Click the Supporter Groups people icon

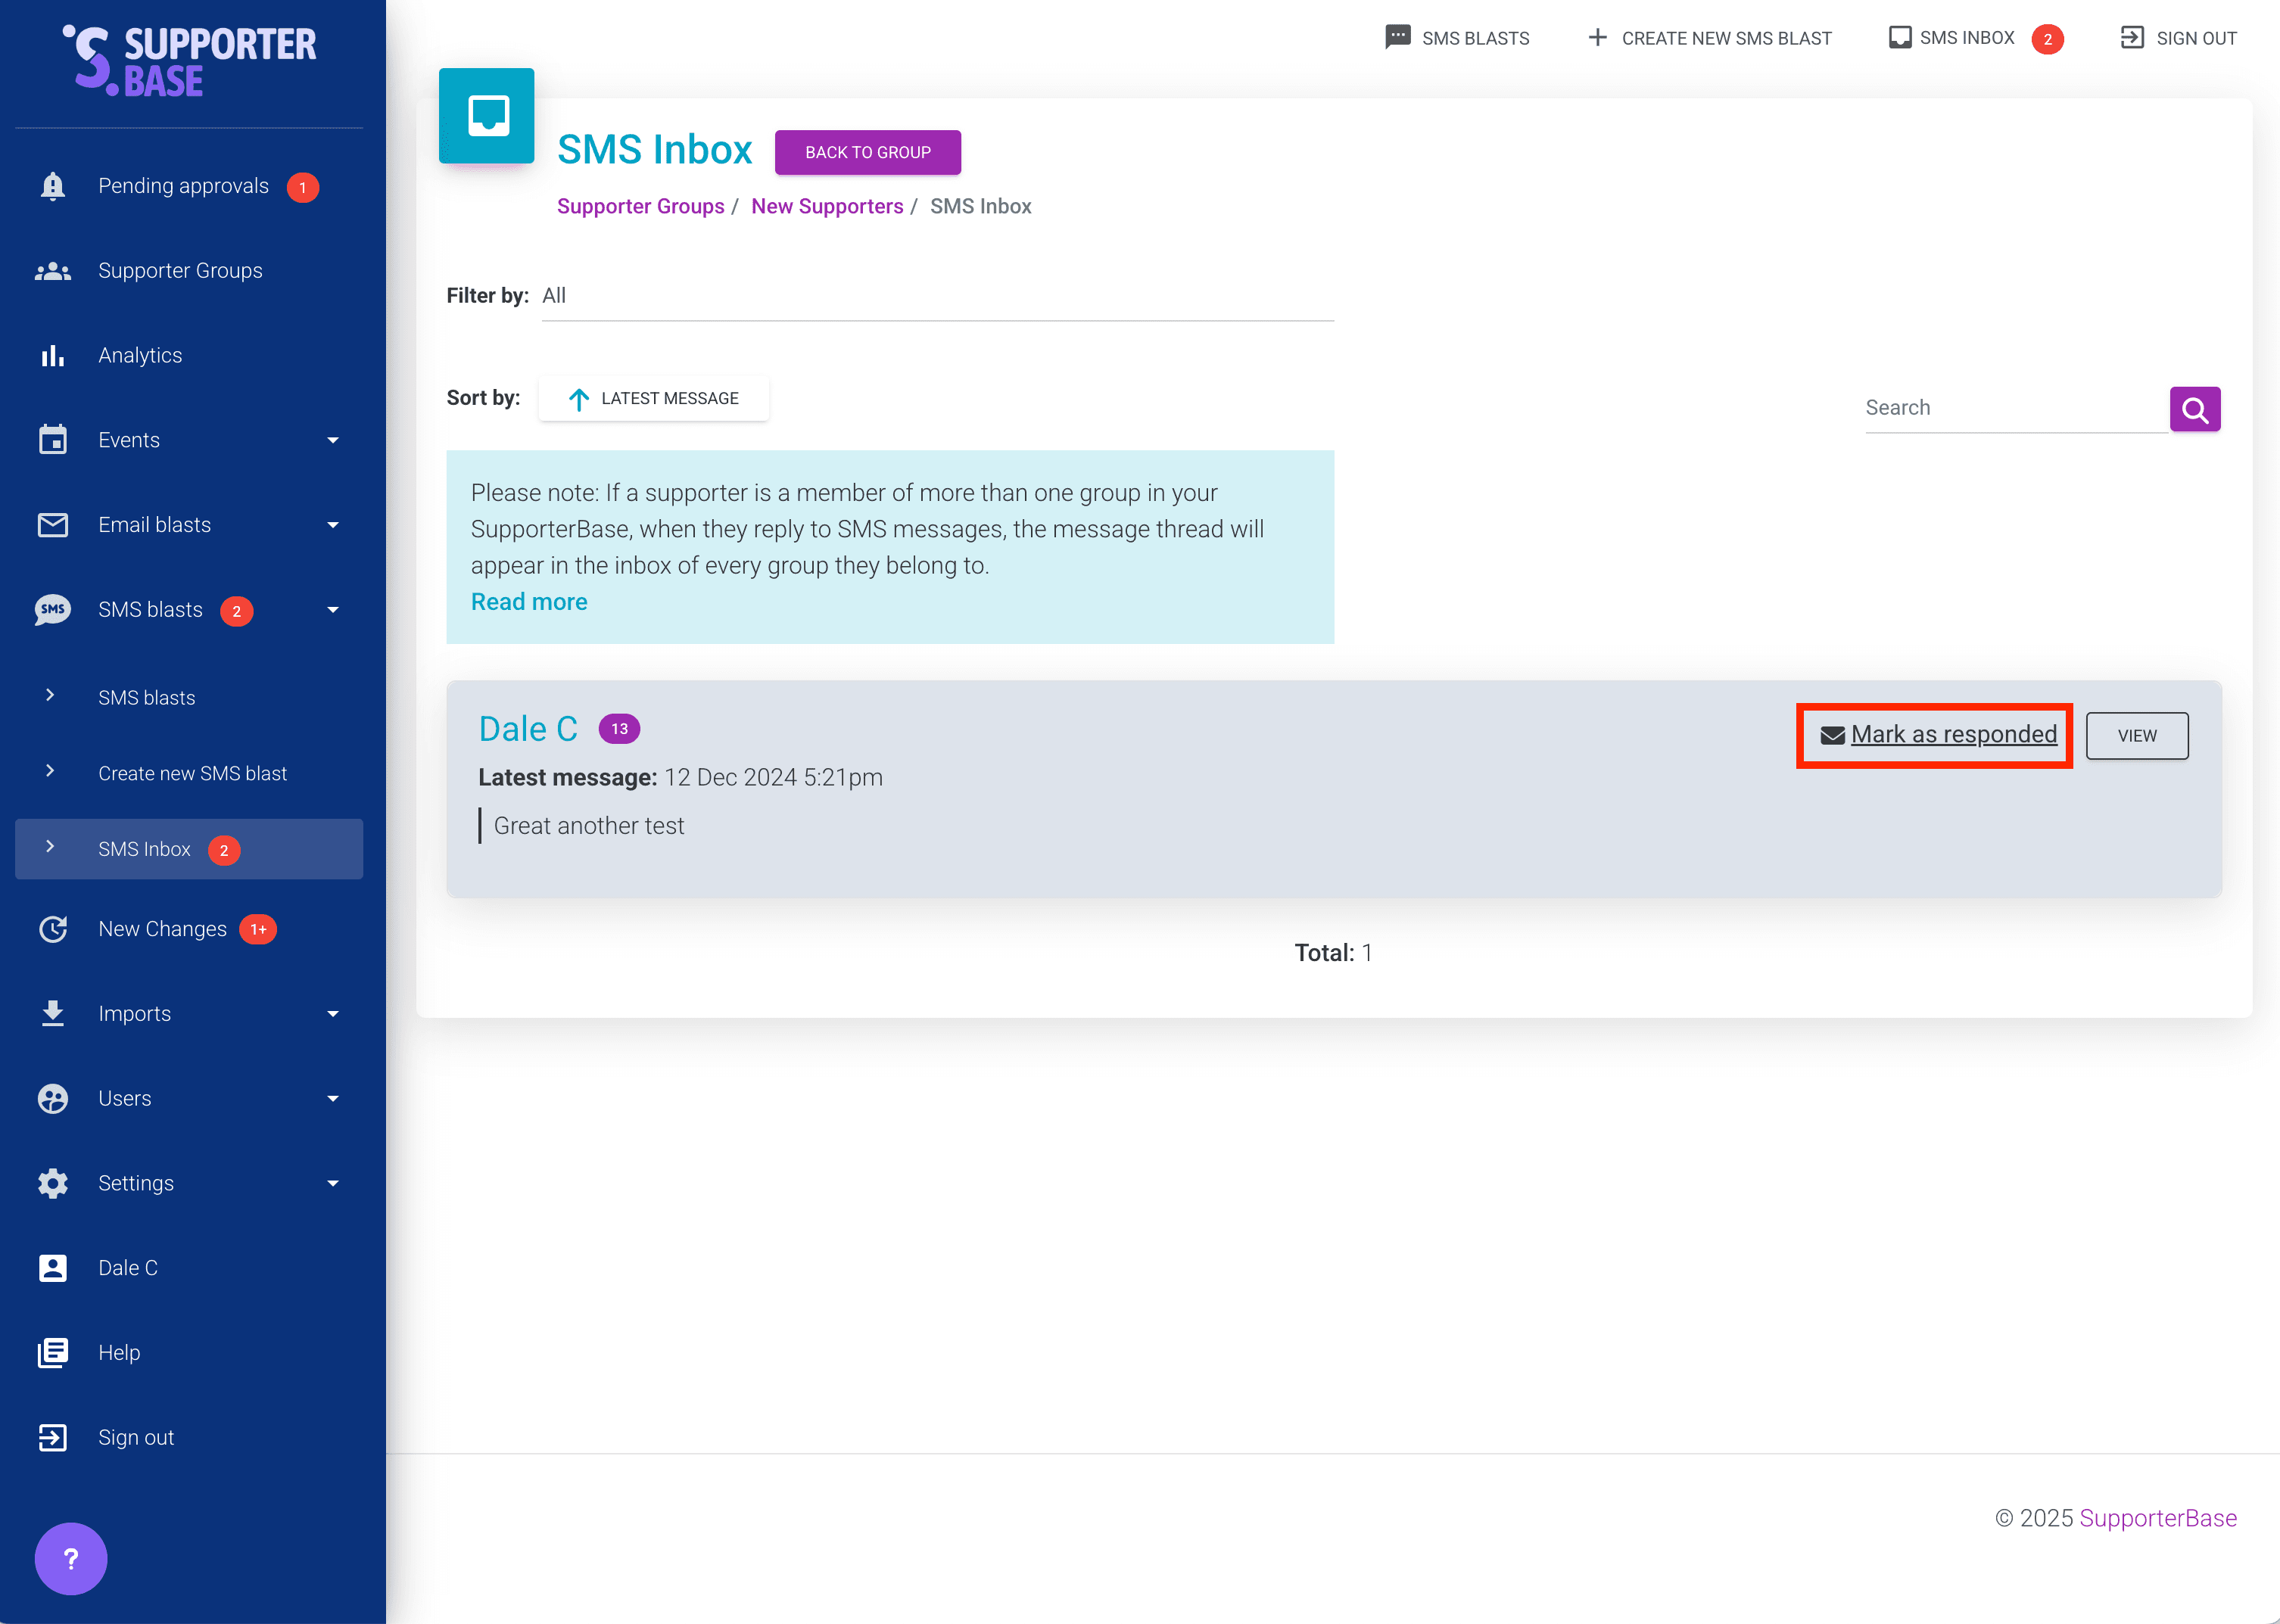52,271
